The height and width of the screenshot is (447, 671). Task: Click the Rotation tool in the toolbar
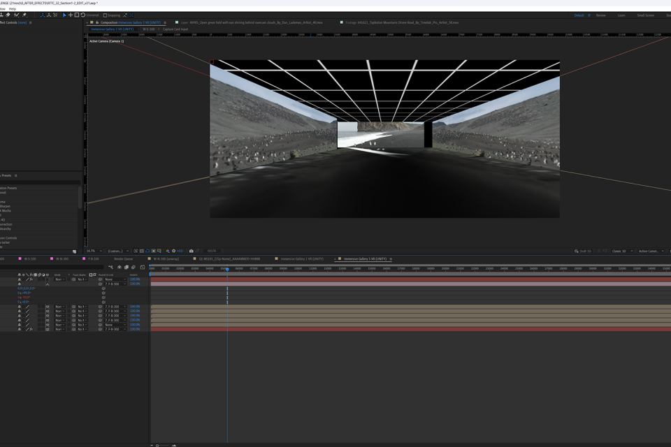[x=82, y=15]
